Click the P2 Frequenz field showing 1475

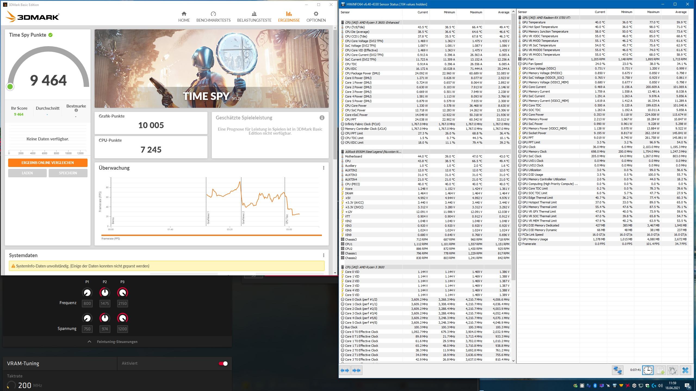(x=105, y=304)
